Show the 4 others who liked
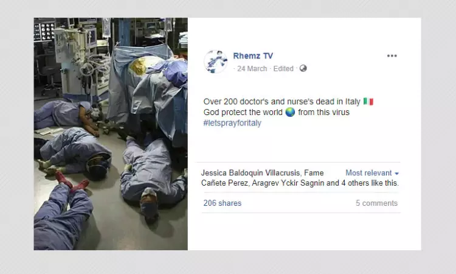 pos(355,183)
